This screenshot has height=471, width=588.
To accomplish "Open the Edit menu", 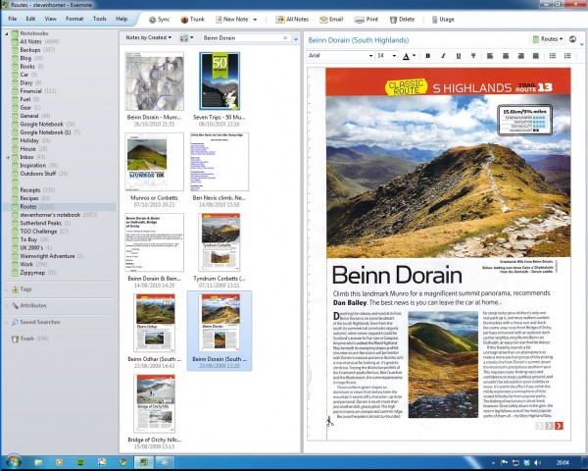I will click(30, 19).
